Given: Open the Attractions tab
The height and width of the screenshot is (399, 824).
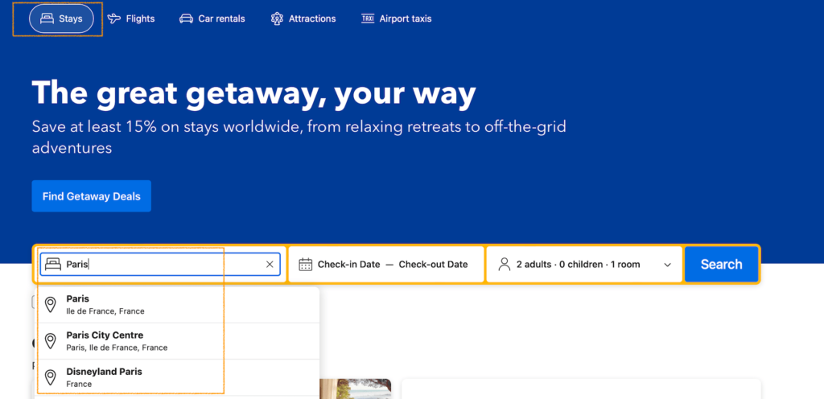Looking at the screenshot, I should pyautogui.click(x=303, y=19).
